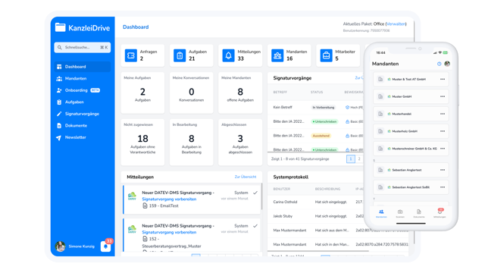Sort by the STATUS column header
The width and height of the screenshot is (485, 273).
(317, 93)
